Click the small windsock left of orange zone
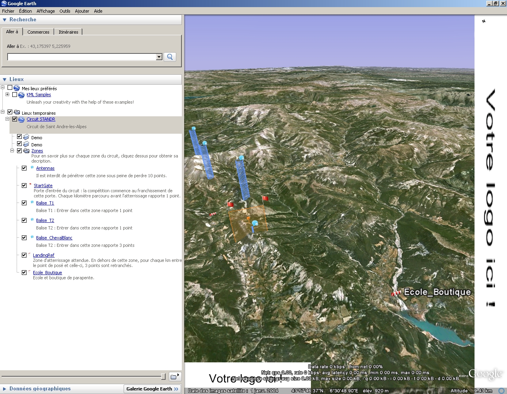The image size is (507, 394). 213,214
